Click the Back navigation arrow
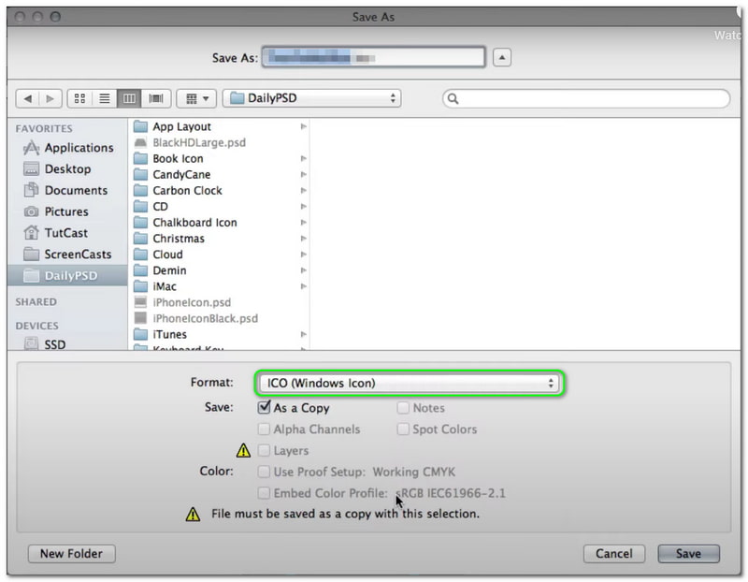The image size is (748, 582). point(28,99)
